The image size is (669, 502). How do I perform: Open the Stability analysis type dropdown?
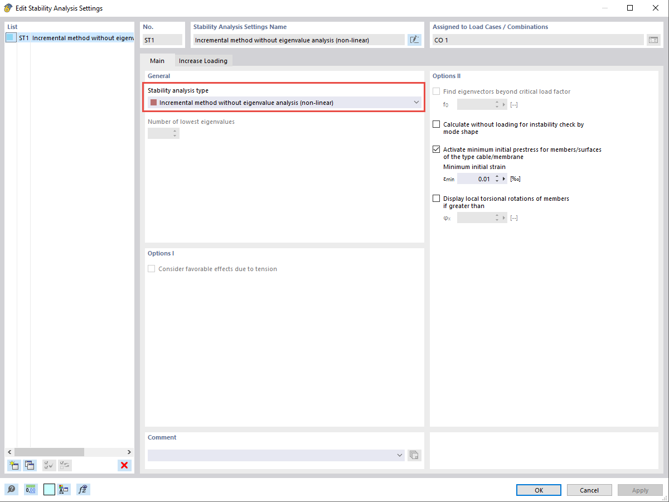(x=416, y=102)
